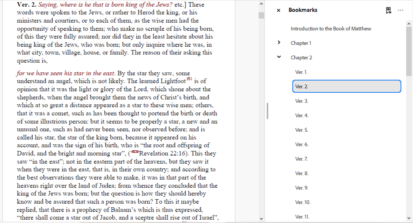Click the bookmarks panel scroll-down arrow

(409, 218)
